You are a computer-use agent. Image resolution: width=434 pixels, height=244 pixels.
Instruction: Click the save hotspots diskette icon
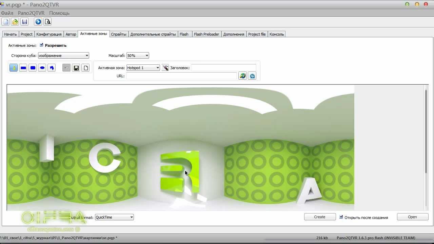tap(76, 68)
